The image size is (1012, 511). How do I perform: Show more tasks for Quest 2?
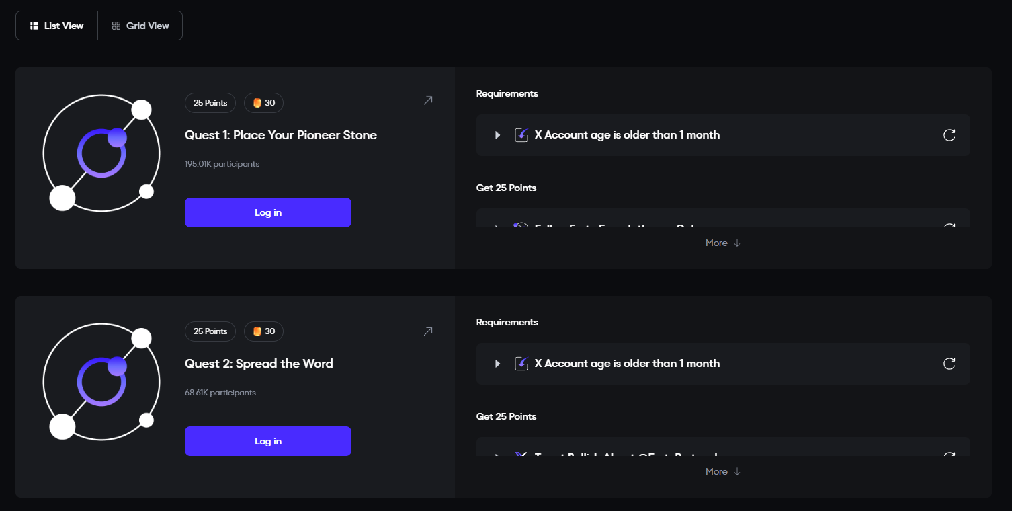coord(723,472)
